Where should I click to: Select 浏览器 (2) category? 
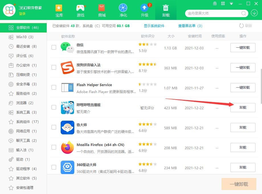pyautogui.click(x=23, y=103)
